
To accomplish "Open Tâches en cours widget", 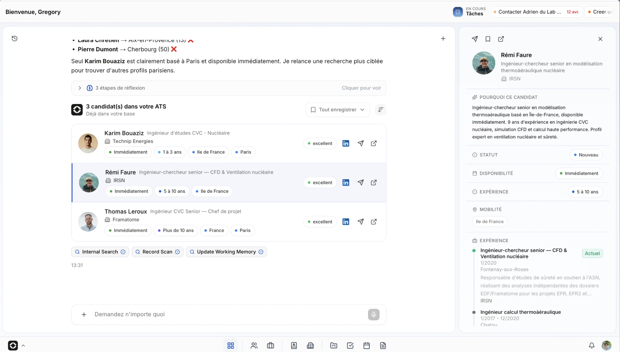I will point(470,12).
